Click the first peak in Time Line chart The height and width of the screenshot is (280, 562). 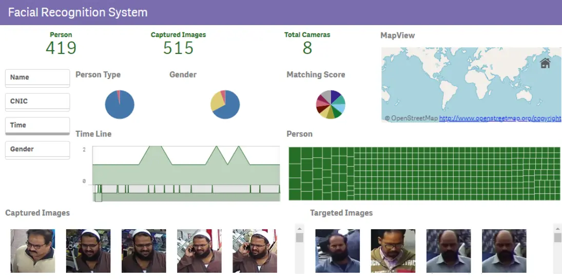click(x=155, y=148)
